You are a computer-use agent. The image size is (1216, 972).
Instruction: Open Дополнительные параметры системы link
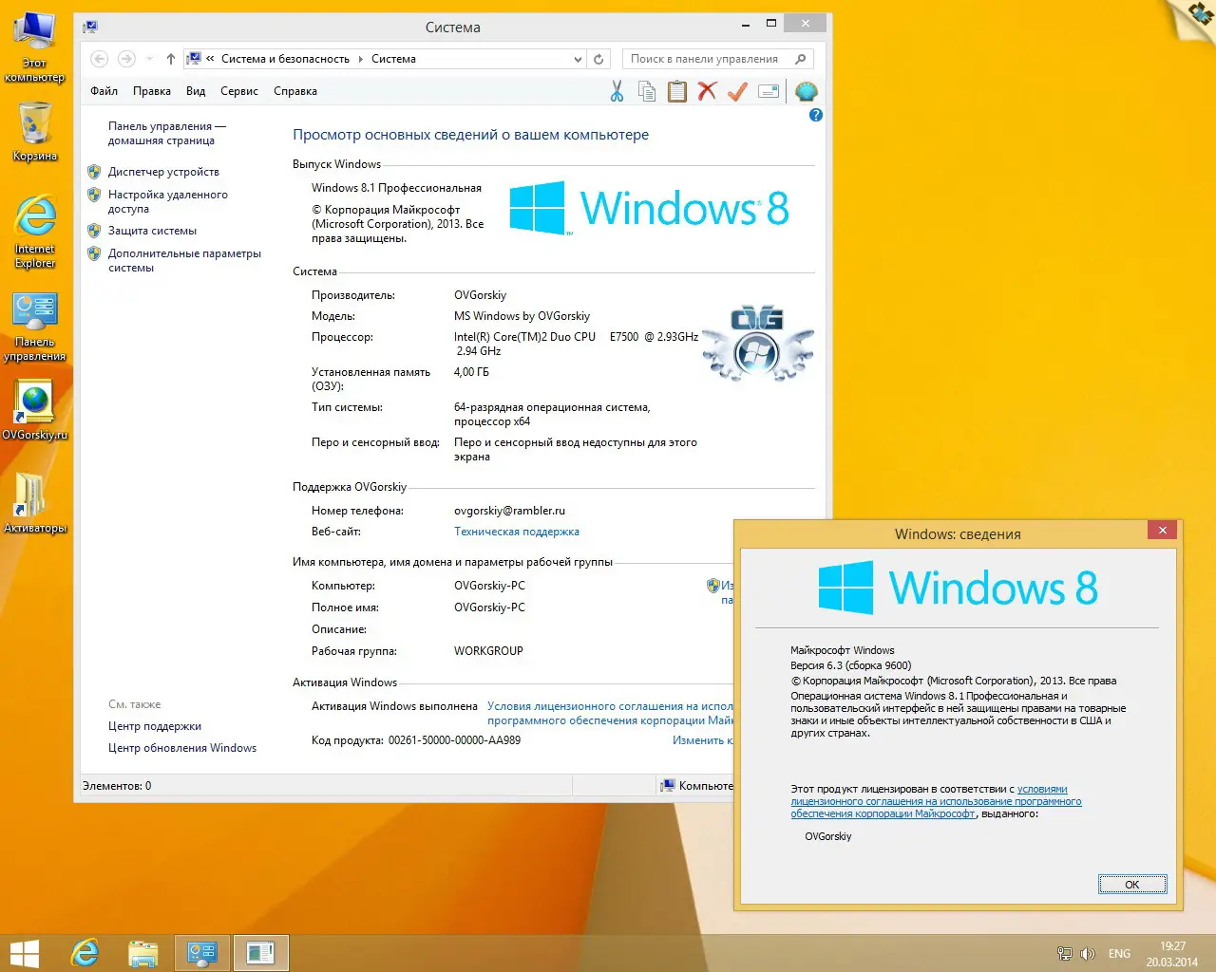pos(184,260)
